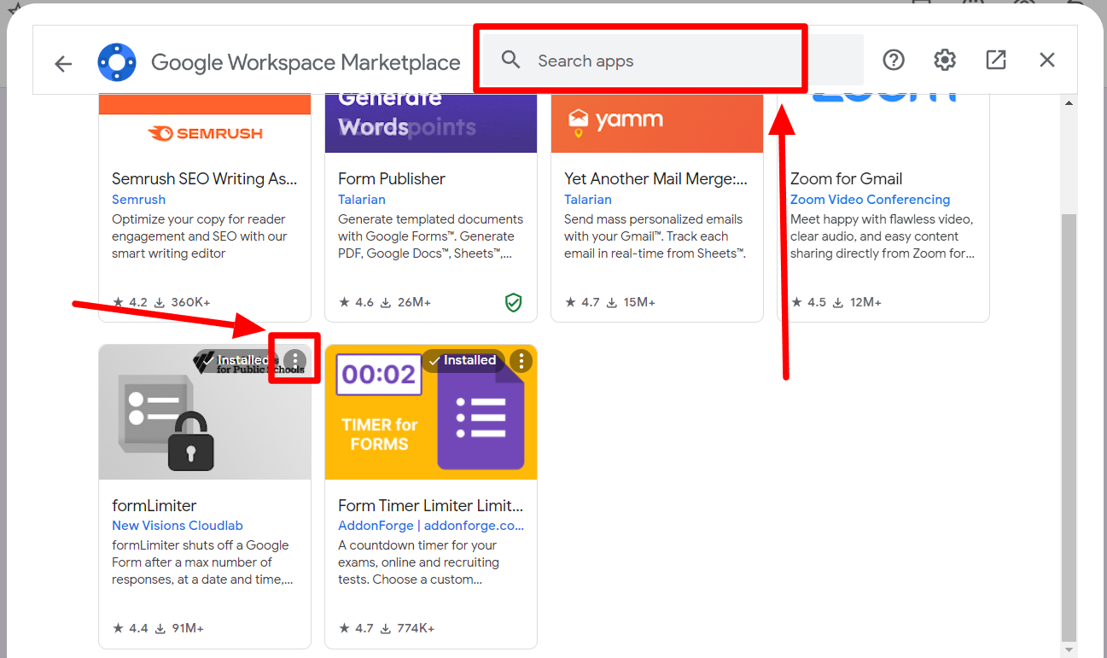The width and height of the screenshot is (1107, 658).
Task: Close the Marketplace dialog with X
Action: (1047, 60)
